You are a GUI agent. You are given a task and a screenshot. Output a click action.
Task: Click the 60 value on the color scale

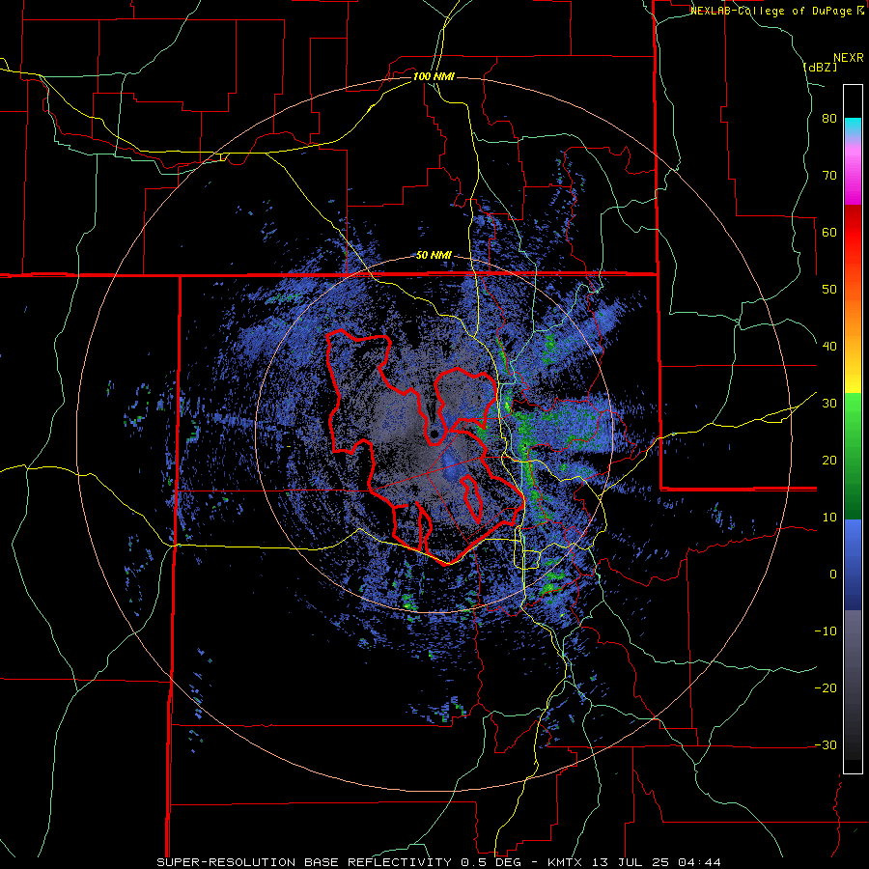829,232
